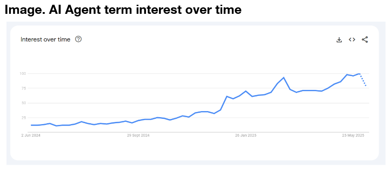Open the embed code icon
The image size is (389, 169).
[x=352, y=40]
